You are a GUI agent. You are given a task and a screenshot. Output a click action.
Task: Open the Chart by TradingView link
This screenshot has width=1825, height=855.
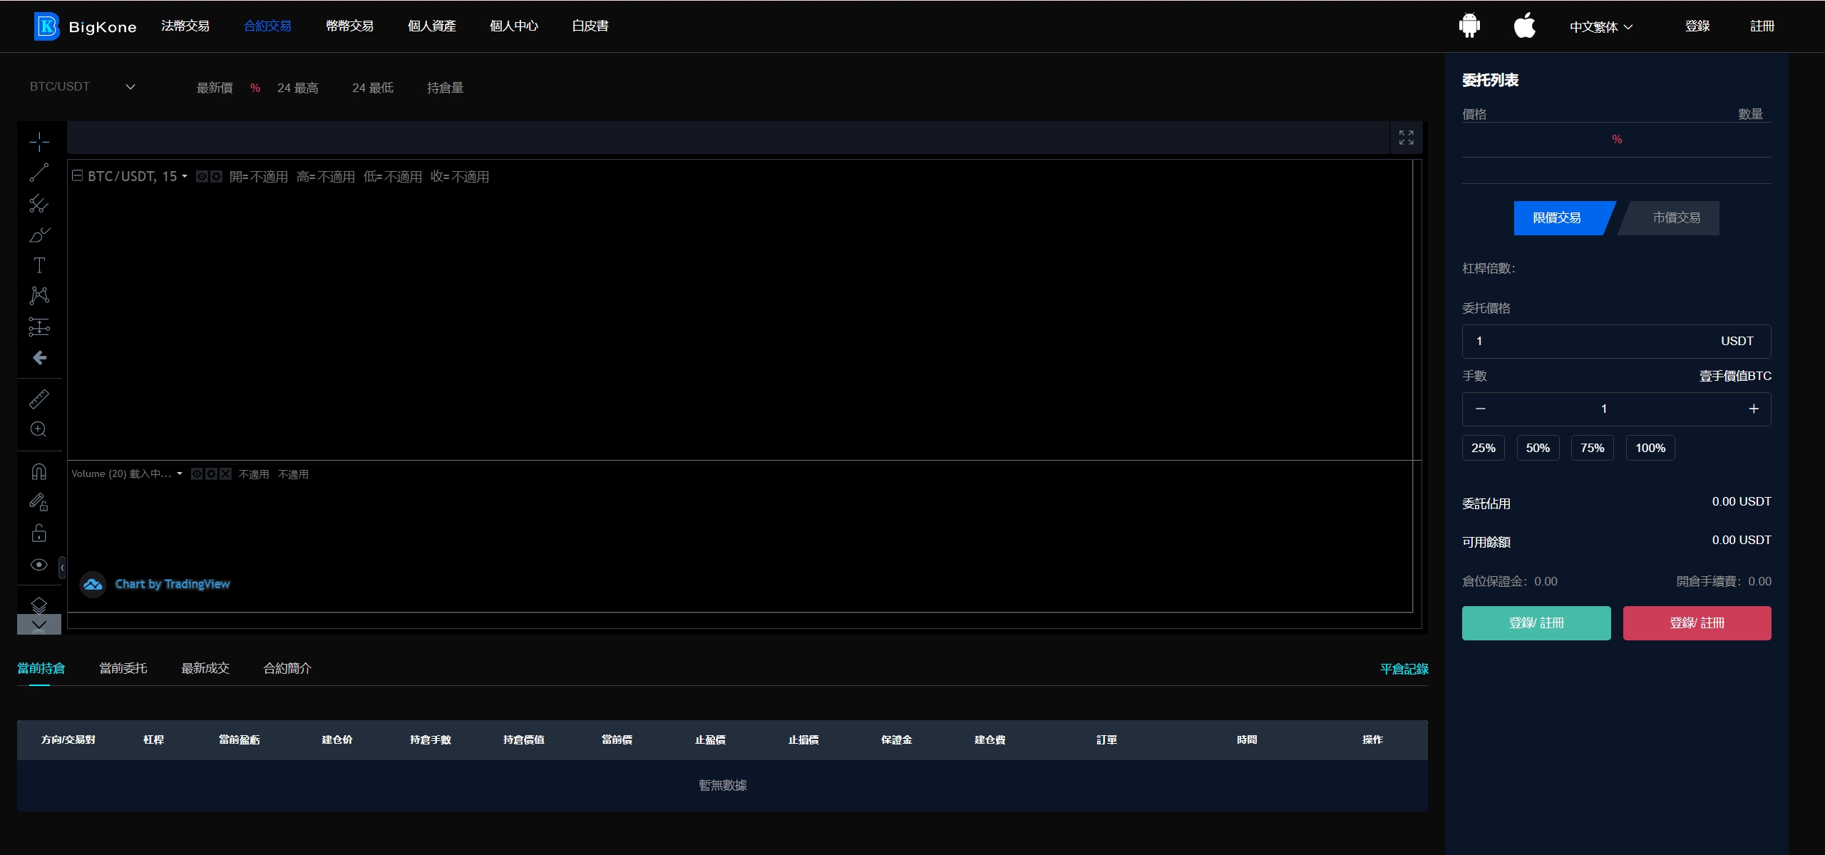[173, 584]
